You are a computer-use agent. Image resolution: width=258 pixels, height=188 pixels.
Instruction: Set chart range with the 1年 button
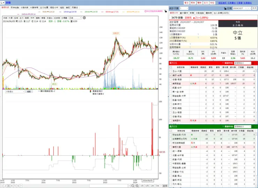pyautogui.click(x=152, y=186)
